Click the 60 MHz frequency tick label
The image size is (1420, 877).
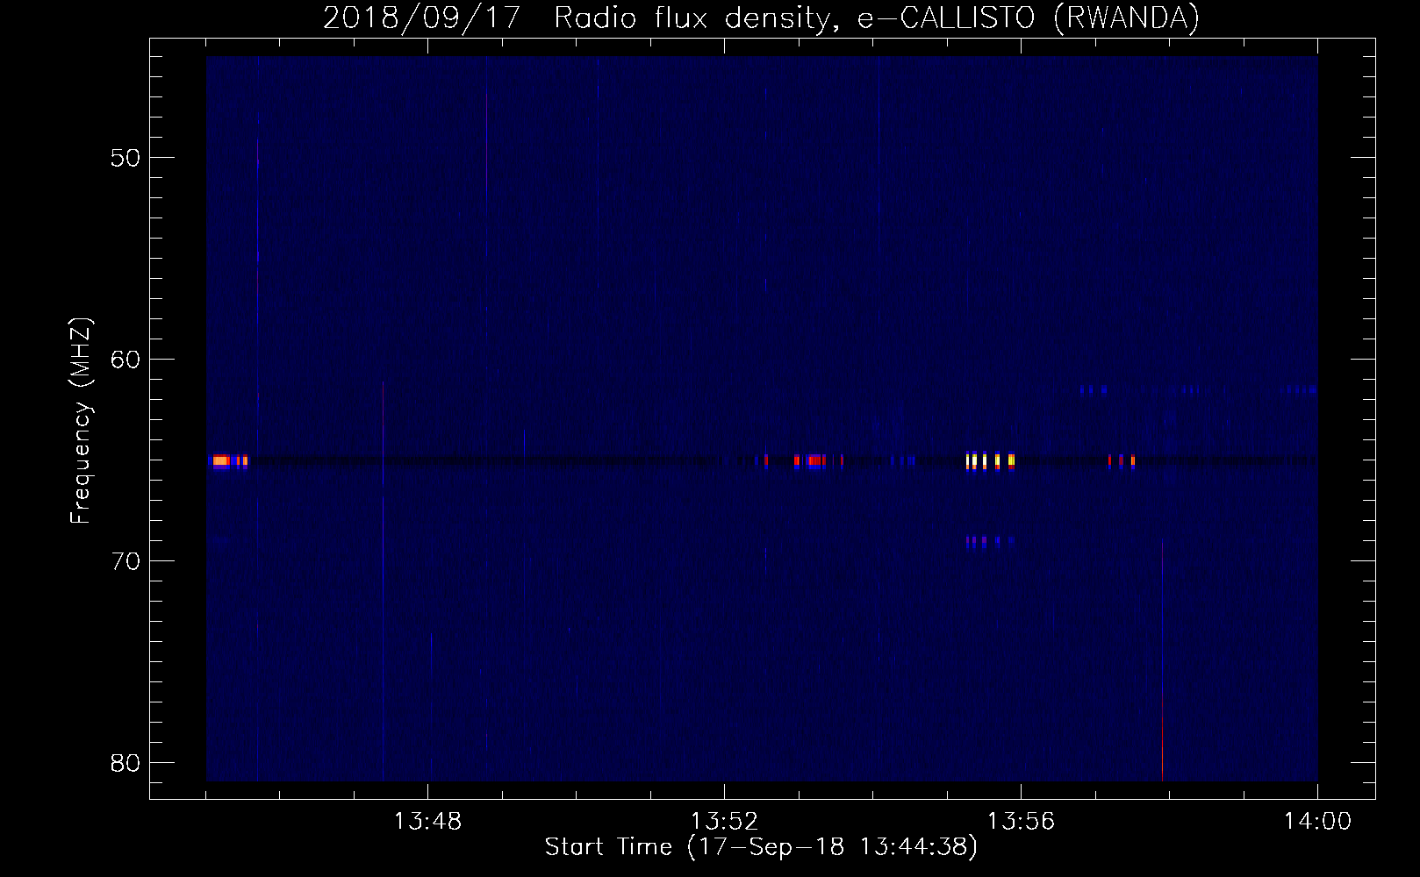pos(126,360)
